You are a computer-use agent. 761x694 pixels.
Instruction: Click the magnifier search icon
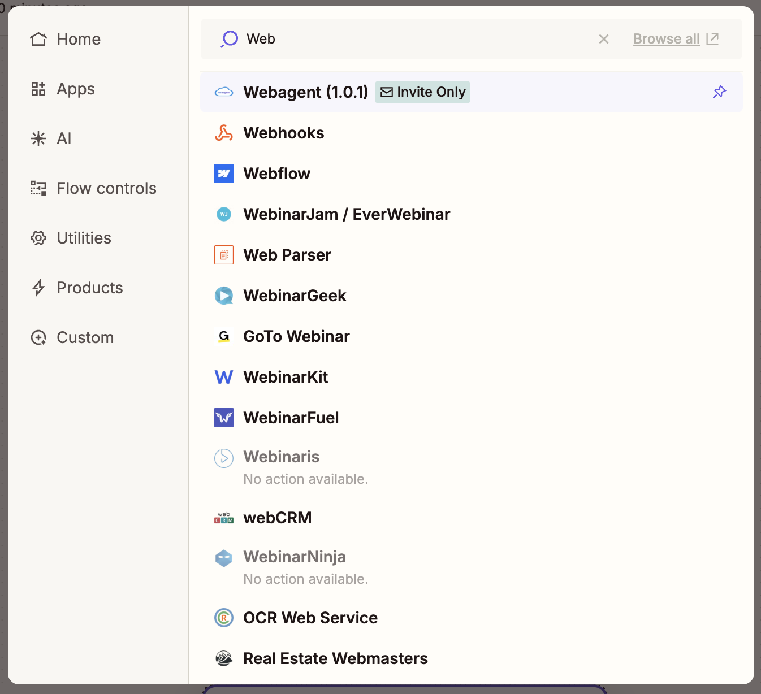tap(229, 39)
